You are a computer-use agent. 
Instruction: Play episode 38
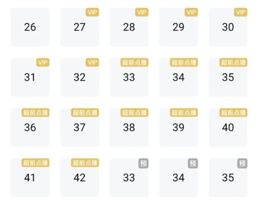point(129,128)
